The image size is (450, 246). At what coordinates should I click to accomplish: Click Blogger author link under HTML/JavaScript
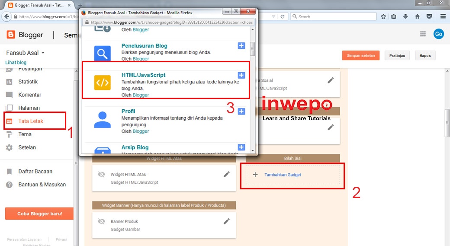pyautogui.click(x=141, y=95)
